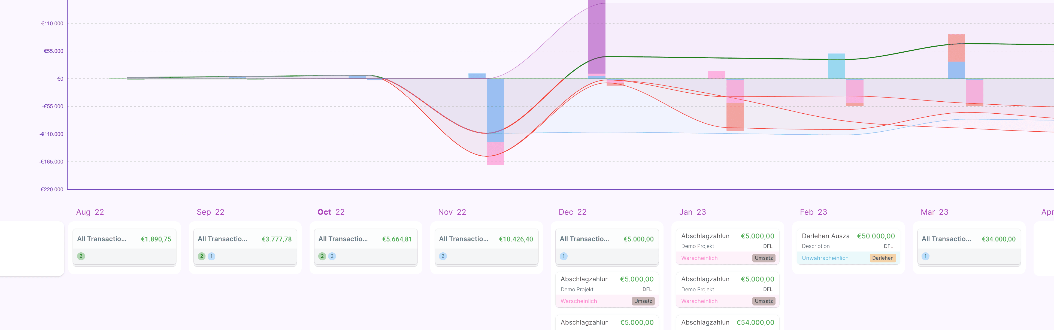Image resolution: width=1054 pixels, height=330 pixels.
Task: Click the blue 1 badge in Dec 22 card
Action: (564, 256)
